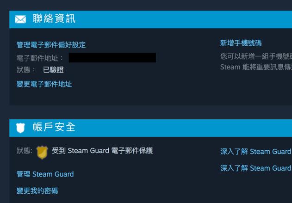Click the 狀態 label beside gold shield
Image resolution: width=292 pixels, height=203 pixels.
24,151
